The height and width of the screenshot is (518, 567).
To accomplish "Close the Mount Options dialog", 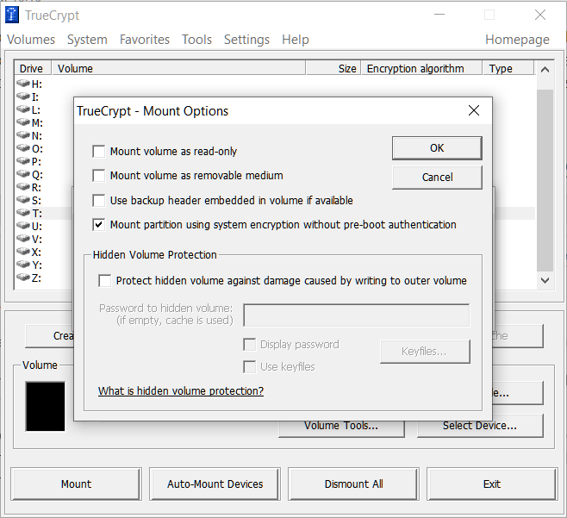I will (474, 110).
